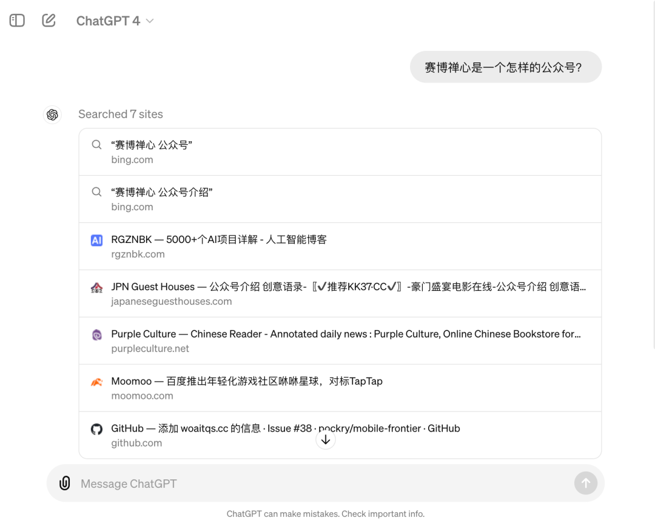Open the GitHub Issue #38 result
This screenshot has width=655, height=523.
tap(340, 435)
